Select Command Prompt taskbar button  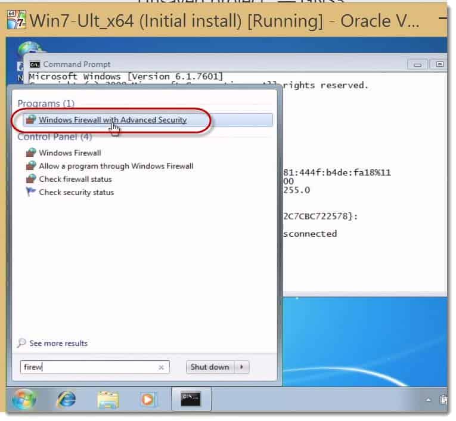click(x=191, y=399)
